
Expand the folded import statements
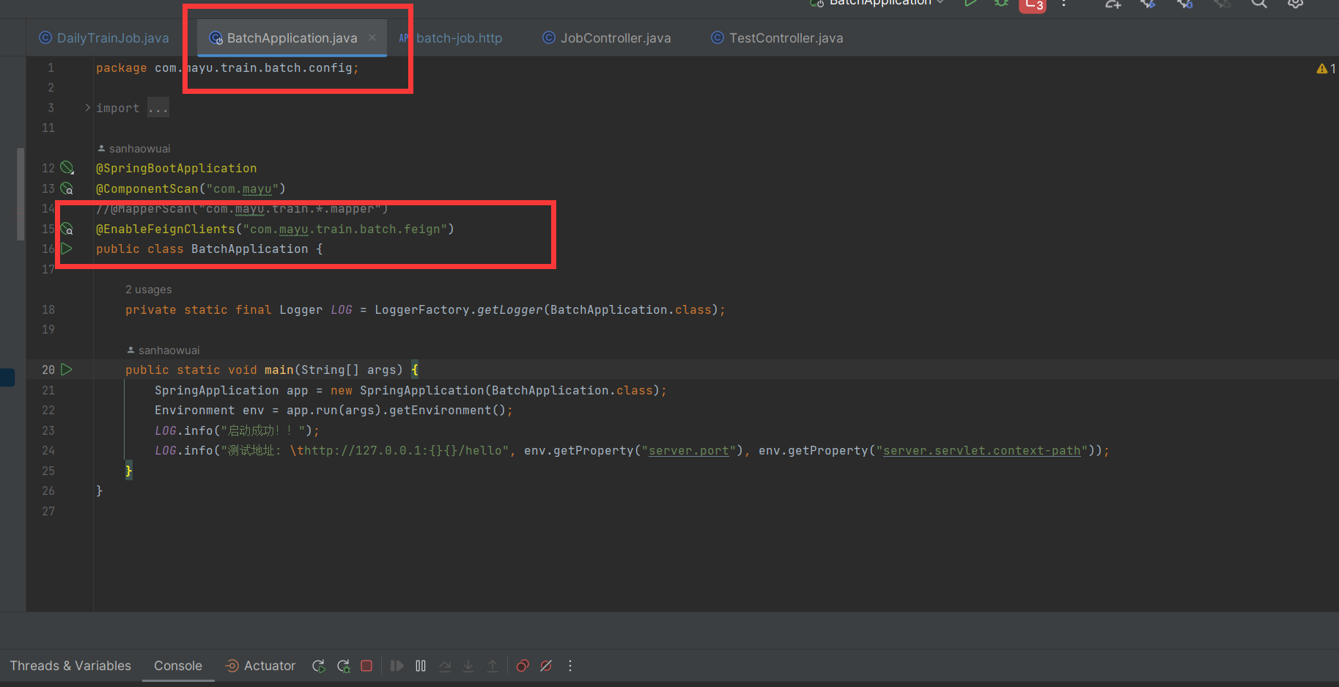(x=88, y=108)
